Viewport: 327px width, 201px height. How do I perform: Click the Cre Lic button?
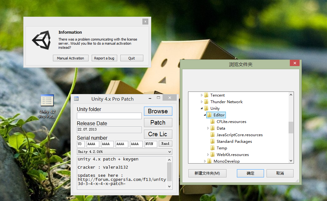[158, 134]
